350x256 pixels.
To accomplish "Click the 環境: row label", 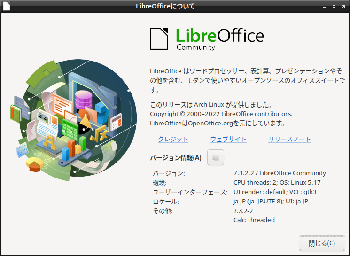I will (x=160, y=183).
